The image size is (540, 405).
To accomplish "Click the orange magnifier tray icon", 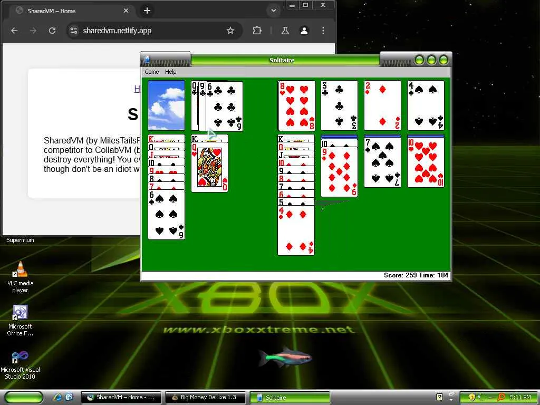I will pyautogui.click(x=501, y=397).
